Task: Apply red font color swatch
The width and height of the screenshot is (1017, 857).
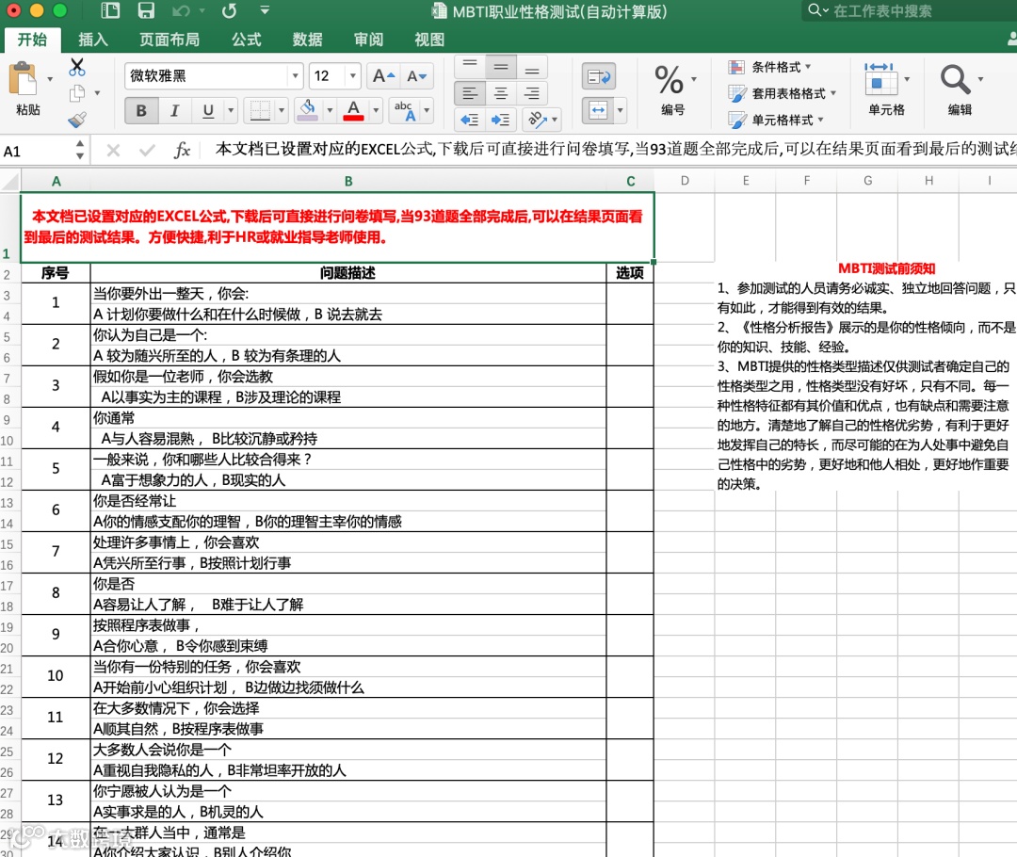Action: [353, 111]
